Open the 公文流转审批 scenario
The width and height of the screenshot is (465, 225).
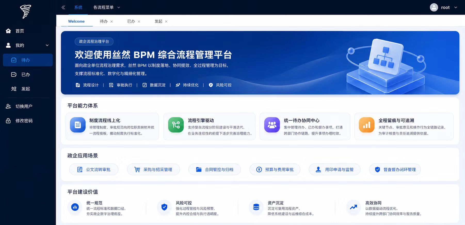(94, 170)
